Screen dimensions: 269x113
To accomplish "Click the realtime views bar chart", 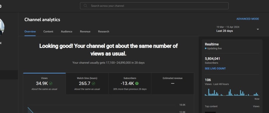I will pos(232,92).
